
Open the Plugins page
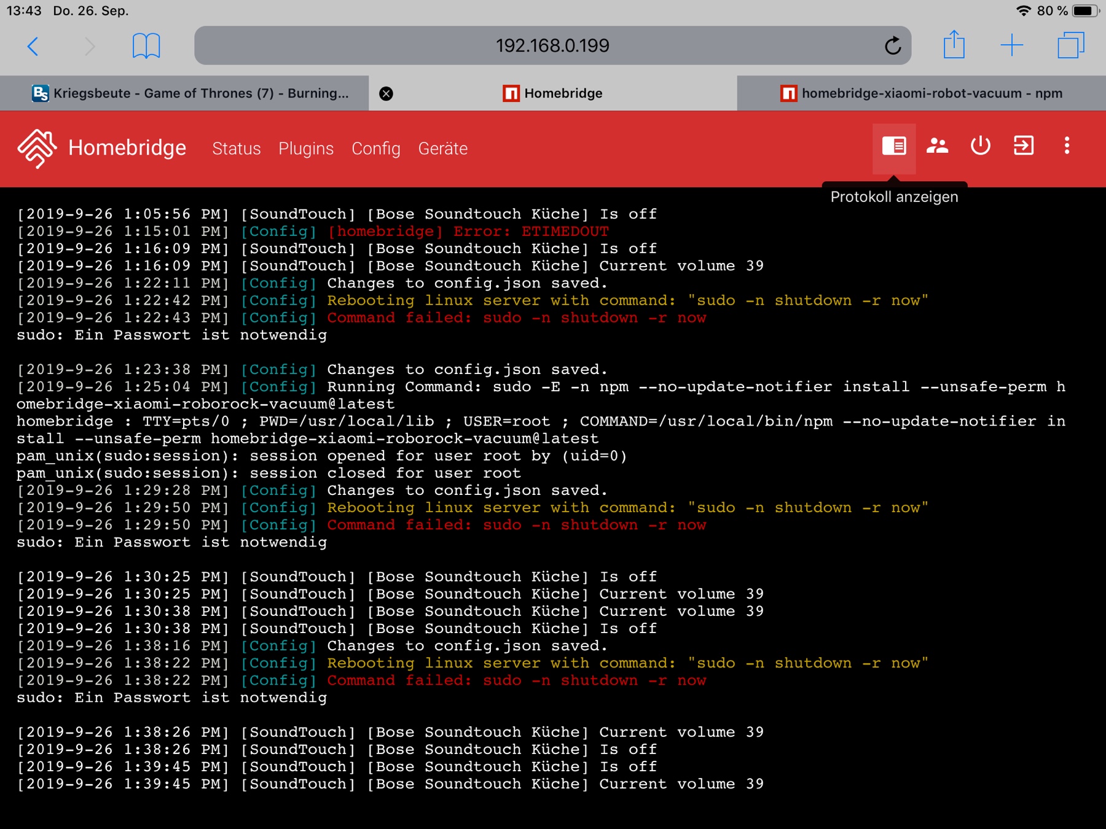[306, 149]
